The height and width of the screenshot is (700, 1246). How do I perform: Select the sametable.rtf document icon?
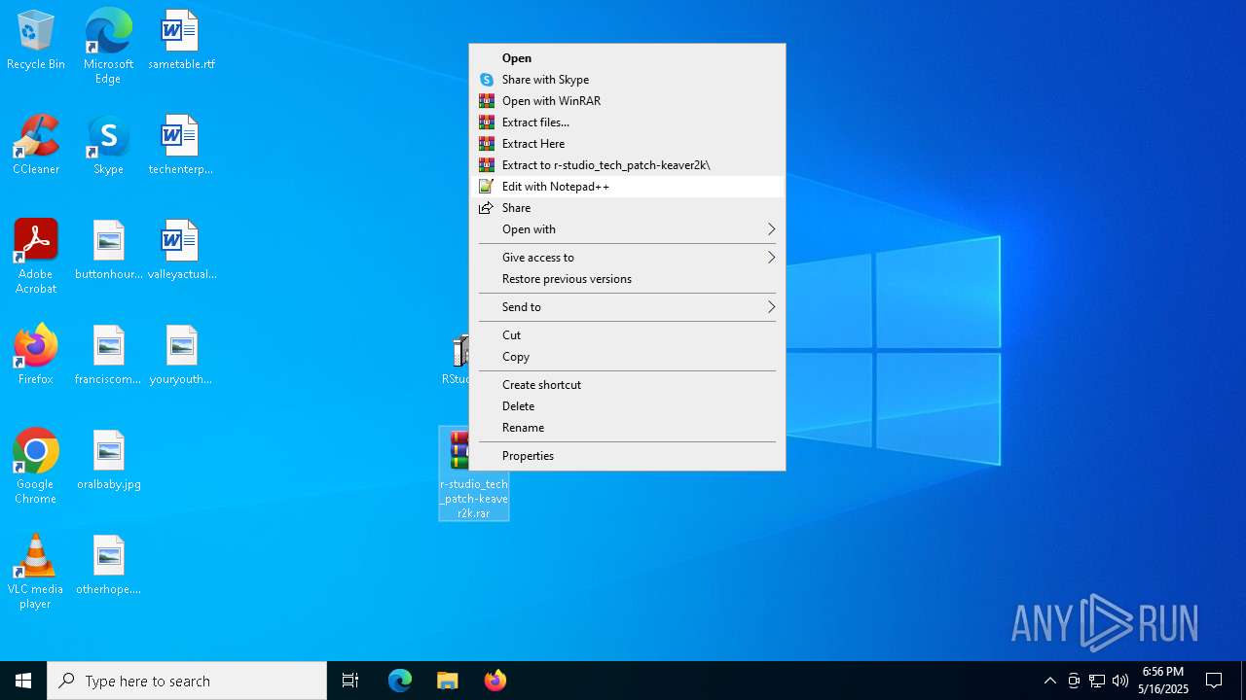tap(181, 41)
